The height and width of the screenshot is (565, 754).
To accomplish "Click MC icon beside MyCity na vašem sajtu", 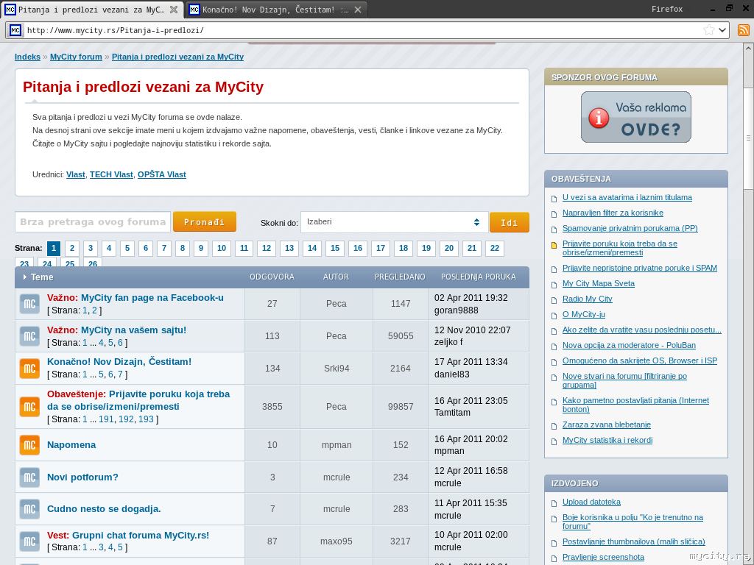I will click(29, 335).
